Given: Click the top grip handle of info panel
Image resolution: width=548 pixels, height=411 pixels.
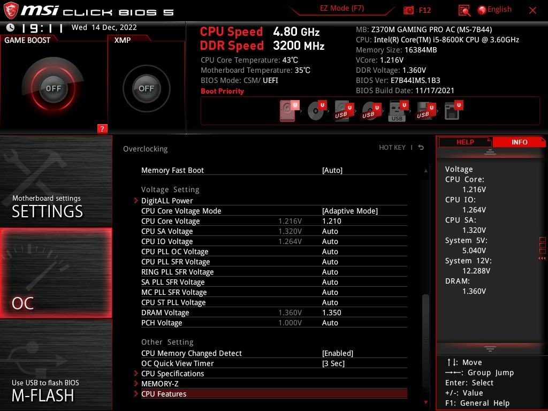Looking at the screenshot, I should coord(490,152).
